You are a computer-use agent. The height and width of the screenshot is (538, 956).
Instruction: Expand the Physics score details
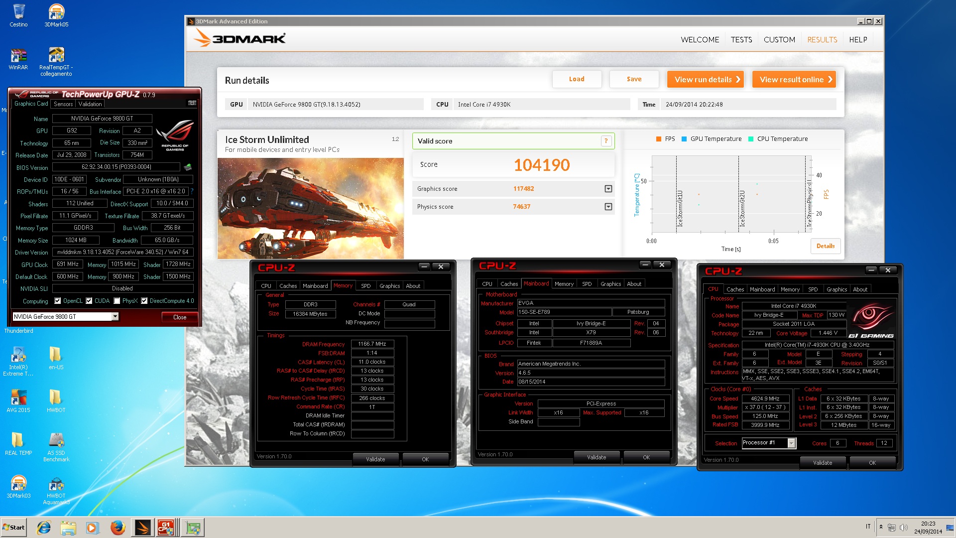(x=608, y=207)
